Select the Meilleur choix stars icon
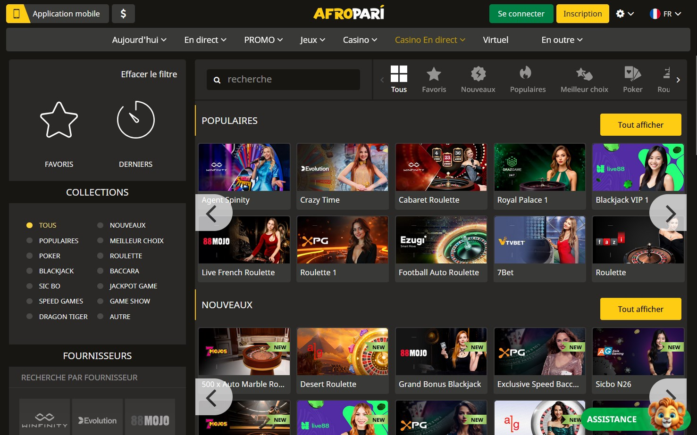Image resolution: width=697 pixels, height=435 pixels. click(x=584, y=74)
